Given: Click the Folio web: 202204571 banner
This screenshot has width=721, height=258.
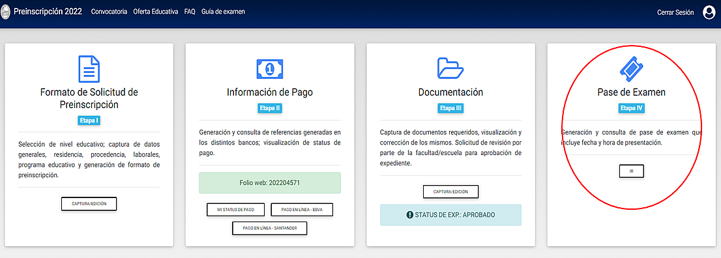Looking at the screenshot, I should pyautogui.click(x=270, y=182).
